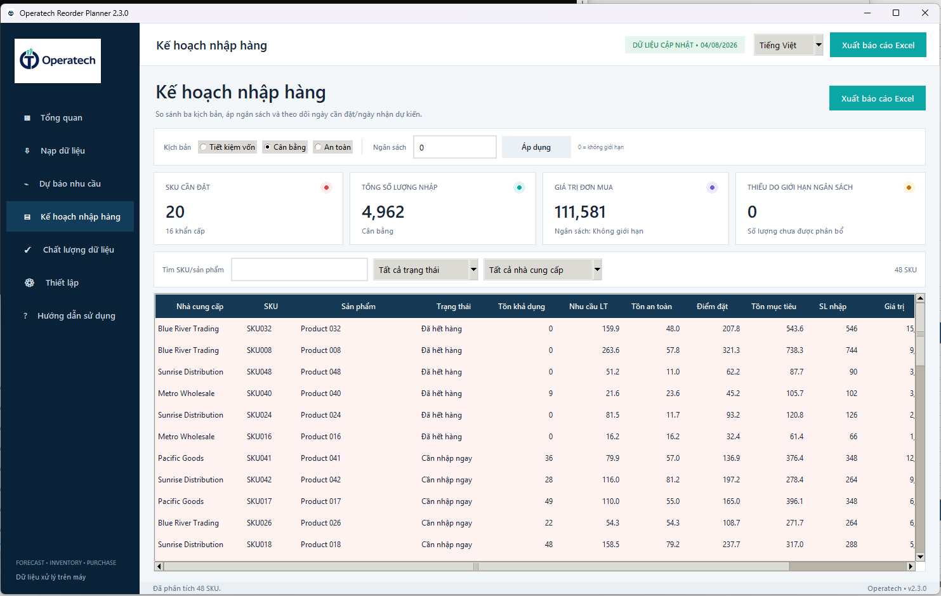The image size is (941, 596).
Task: Open the Tiếng Việt language dropdown
Action: click(788, 45)
